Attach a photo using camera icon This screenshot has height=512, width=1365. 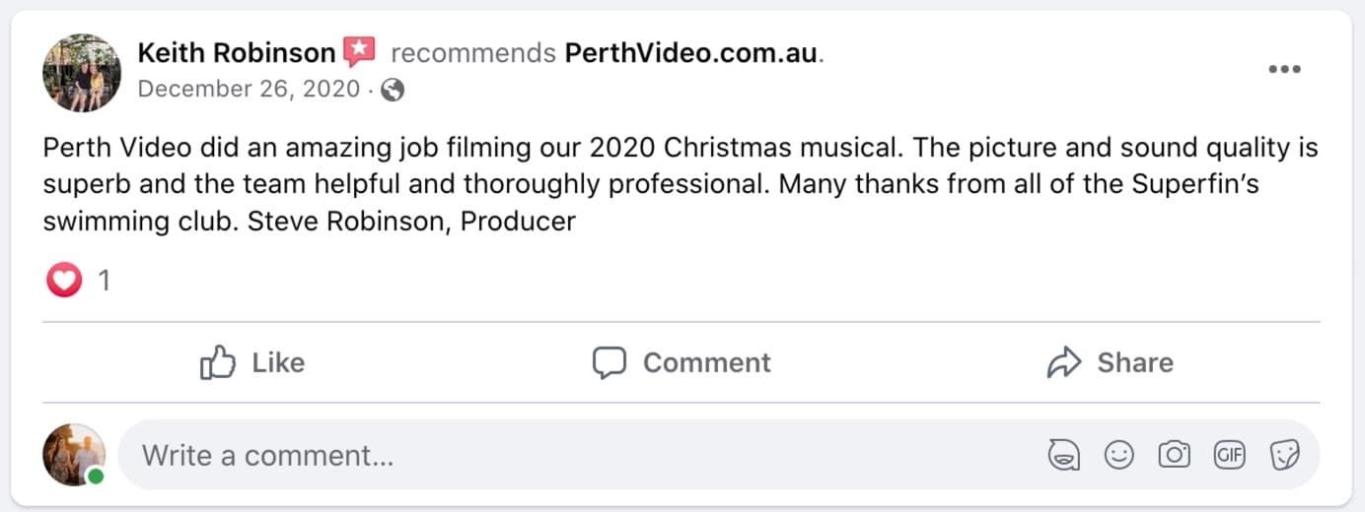[x=1174, y=455]
